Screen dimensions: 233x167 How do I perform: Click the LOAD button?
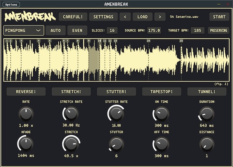click(143, 17)
